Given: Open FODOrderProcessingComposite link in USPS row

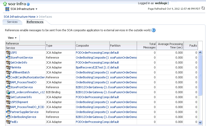Looking at the screenshot, I should point(93,53).
